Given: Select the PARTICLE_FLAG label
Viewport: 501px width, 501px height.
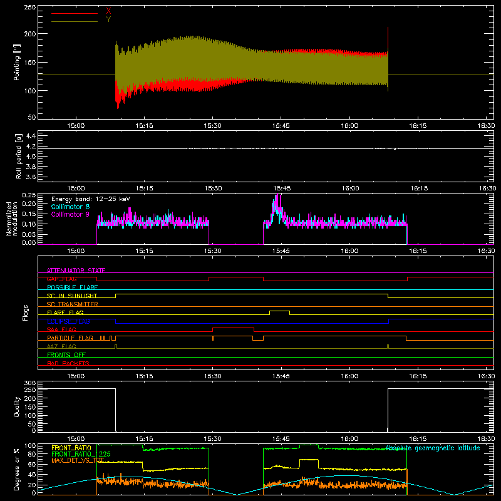Looking at the screenshot, I should coord(70,338).
